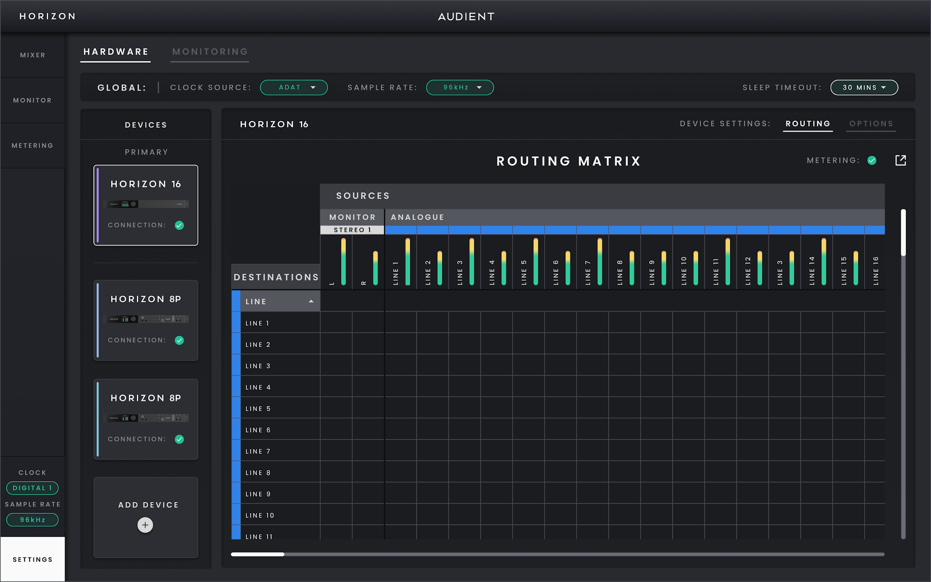The height and width of the screenshot is (582, 931).
Task: Click the routing matrix horizontal scrollbar
Action: point(558,554)
